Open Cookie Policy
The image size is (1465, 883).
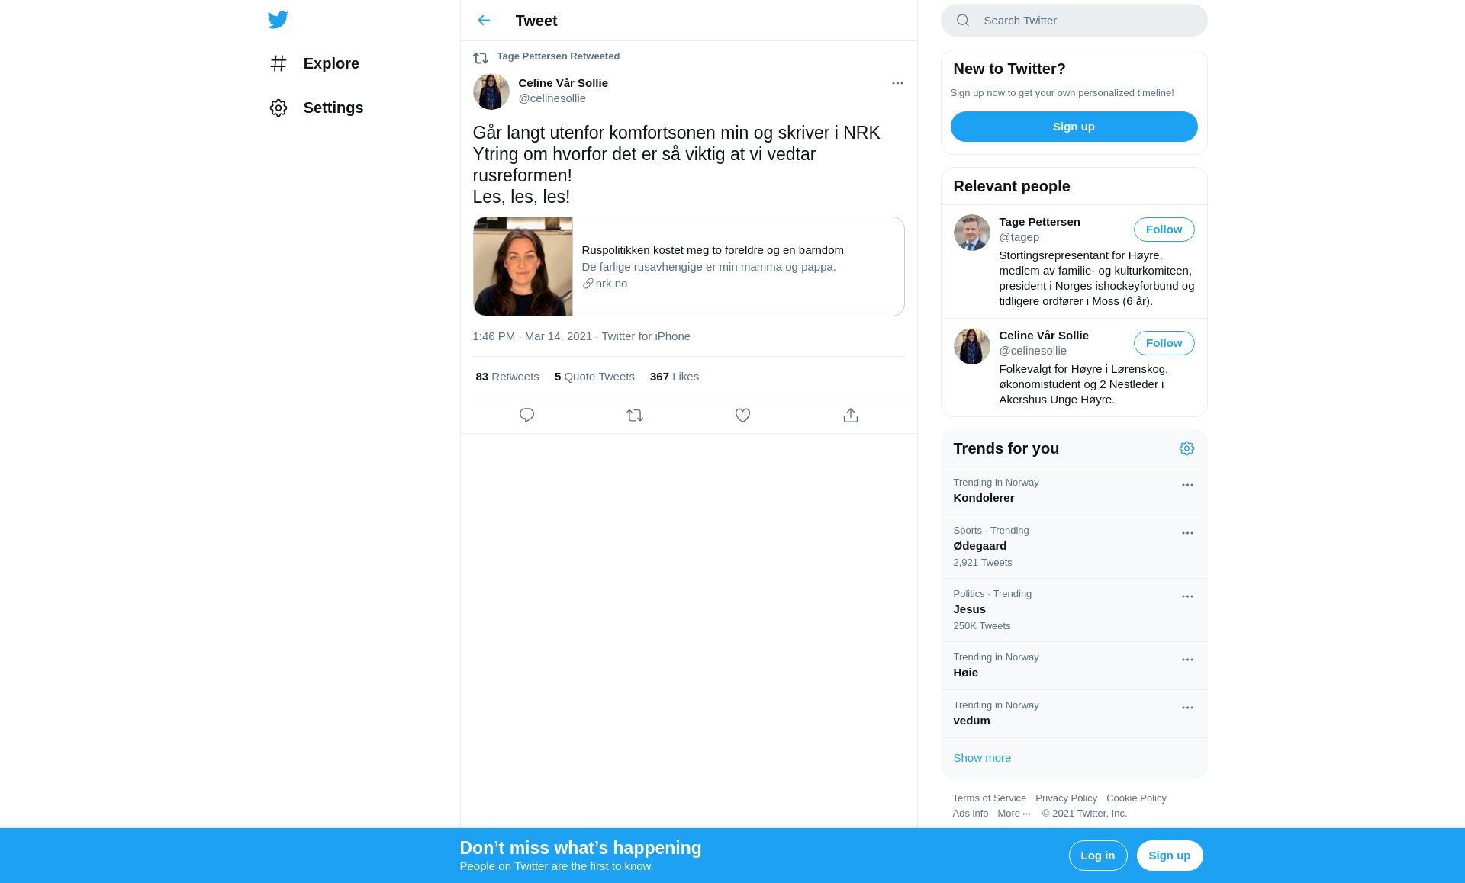1136,798
